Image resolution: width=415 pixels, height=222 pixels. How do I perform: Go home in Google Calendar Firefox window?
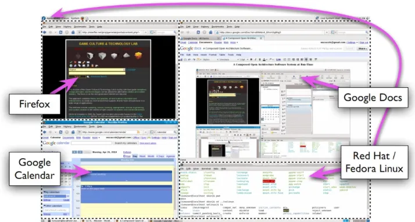tap(73, 132)
